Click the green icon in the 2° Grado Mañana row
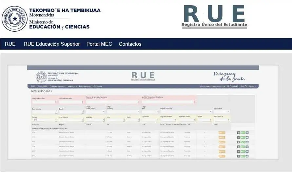Screen dimensions: 292x173 tap(243, 137)
